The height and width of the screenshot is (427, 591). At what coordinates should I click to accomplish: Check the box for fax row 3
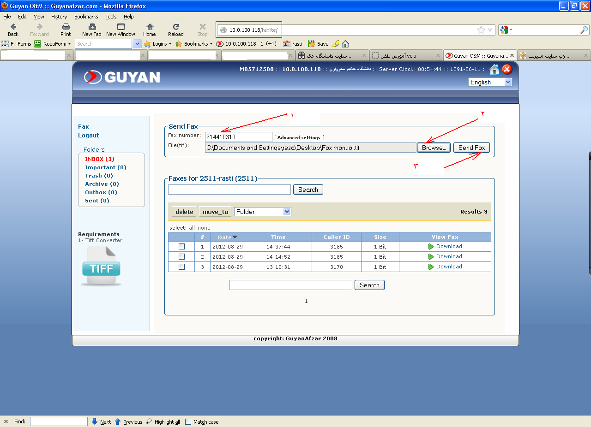tap(181, 267)
